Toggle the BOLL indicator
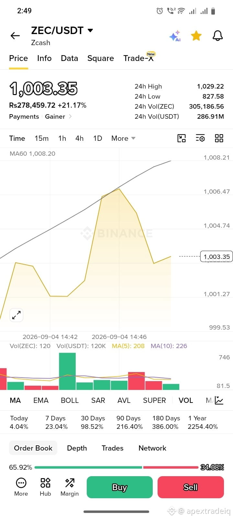Viewport: 233px width, 519px height. click(70, 400)
